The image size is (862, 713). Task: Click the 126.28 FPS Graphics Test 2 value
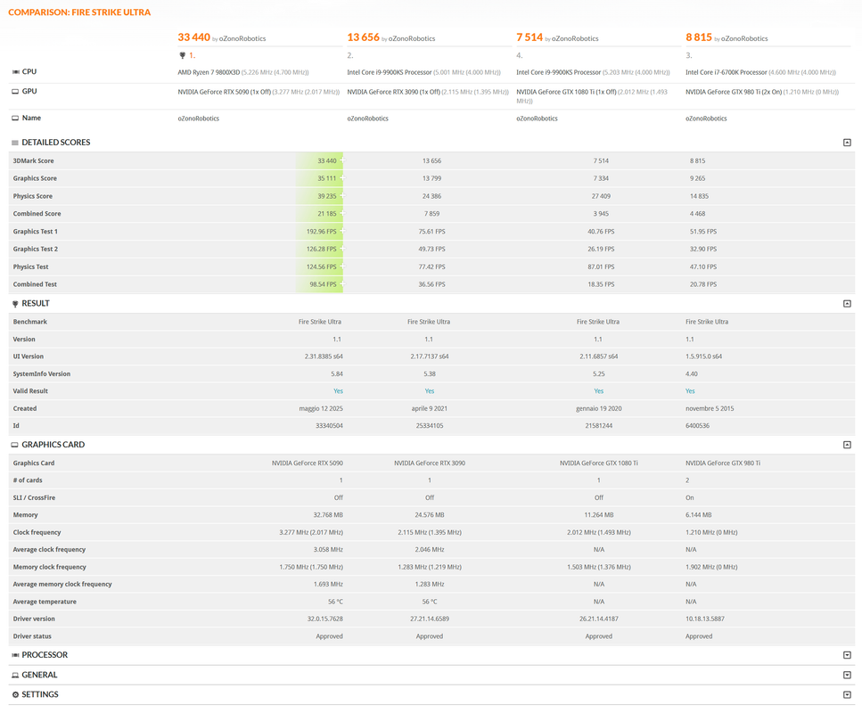pyautogui.click(x=321, y=249)
